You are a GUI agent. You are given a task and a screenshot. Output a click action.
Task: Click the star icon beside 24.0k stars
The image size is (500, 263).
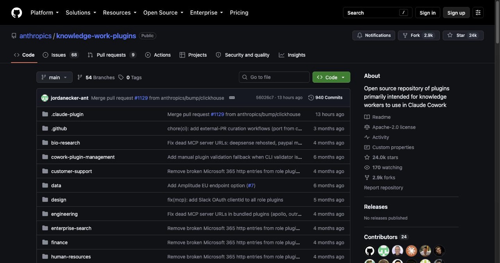(367, 157)
